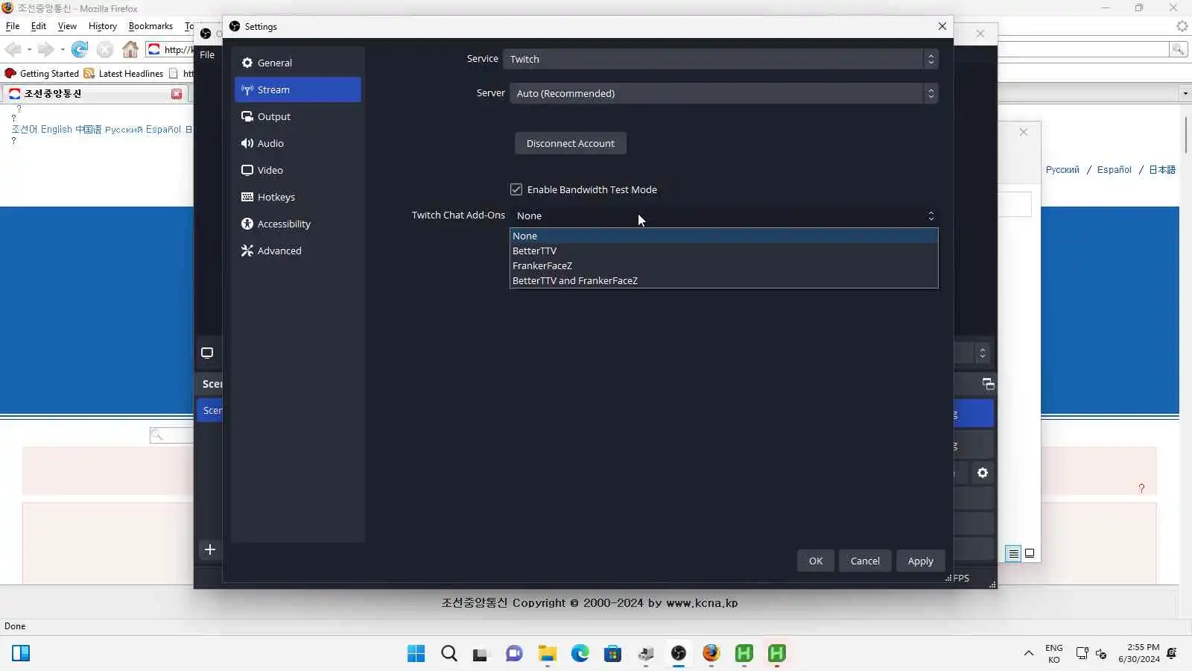Switch OBS to studio view mode icon
The width and height of the screenshot is (1192, 671).
(1030, 553)
